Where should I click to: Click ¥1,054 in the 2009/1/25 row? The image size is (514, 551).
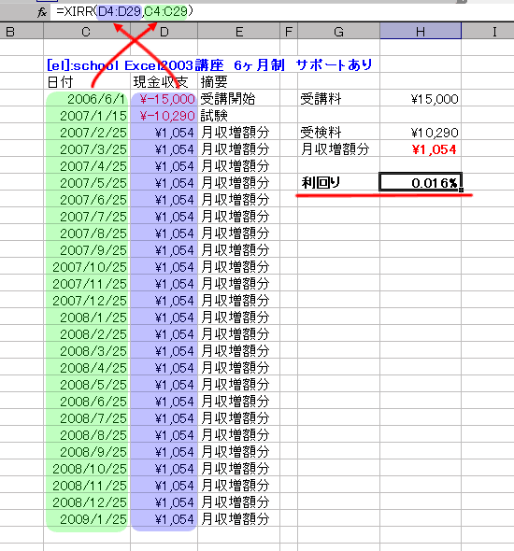click(164, 519)
